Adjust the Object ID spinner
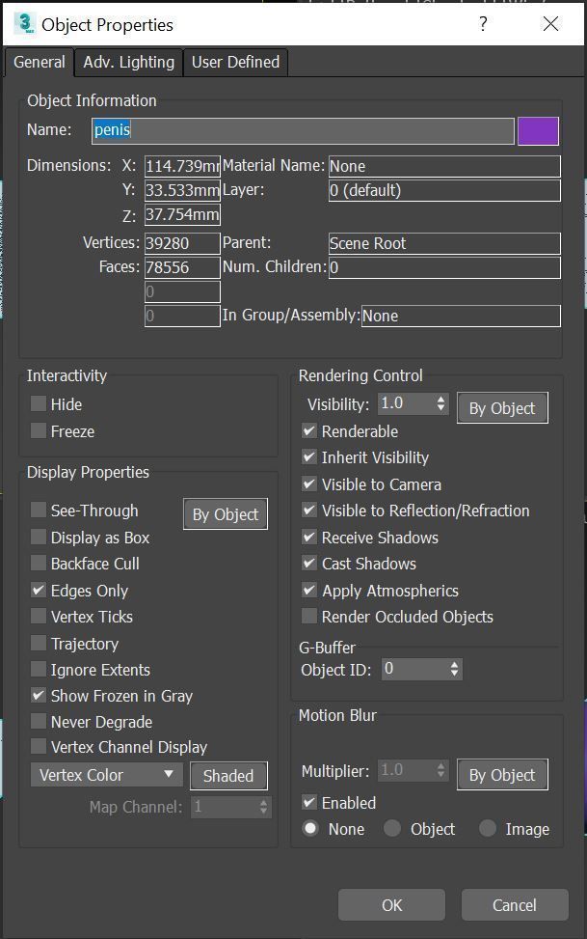 click(x=455, y=668)
